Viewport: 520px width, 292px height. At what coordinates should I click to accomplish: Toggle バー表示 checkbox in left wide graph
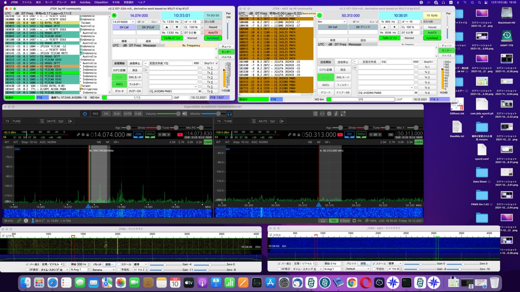tap(27, 264)
